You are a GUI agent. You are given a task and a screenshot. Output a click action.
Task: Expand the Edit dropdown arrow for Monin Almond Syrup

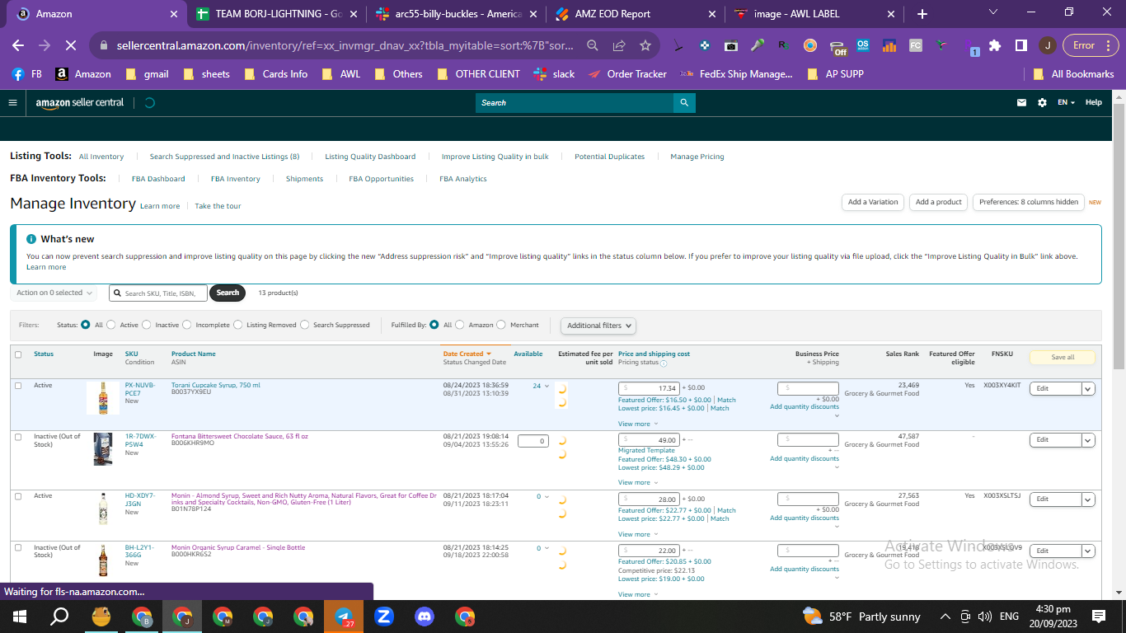pyautogui.click(x=1088, y=499)
